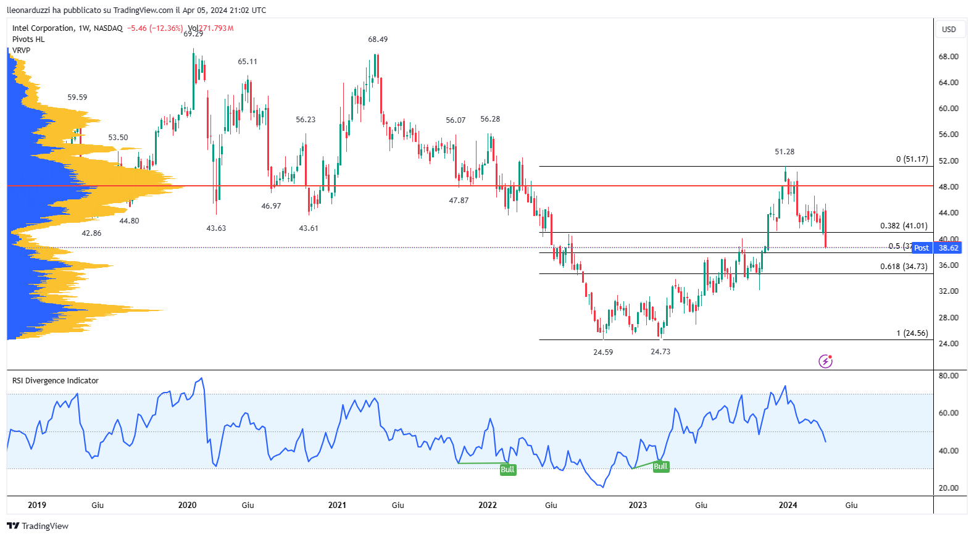This screenshot has width=974, height=537.
Task: Click the purple lightning event icon
Action: pyautogui.click(x=825, y=361)
